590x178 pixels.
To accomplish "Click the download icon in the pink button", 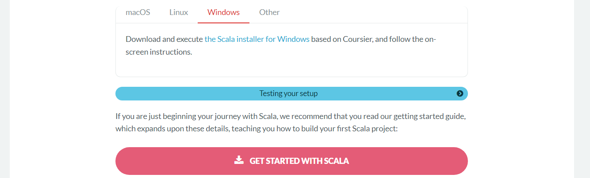I will click(x=239, y=160).
